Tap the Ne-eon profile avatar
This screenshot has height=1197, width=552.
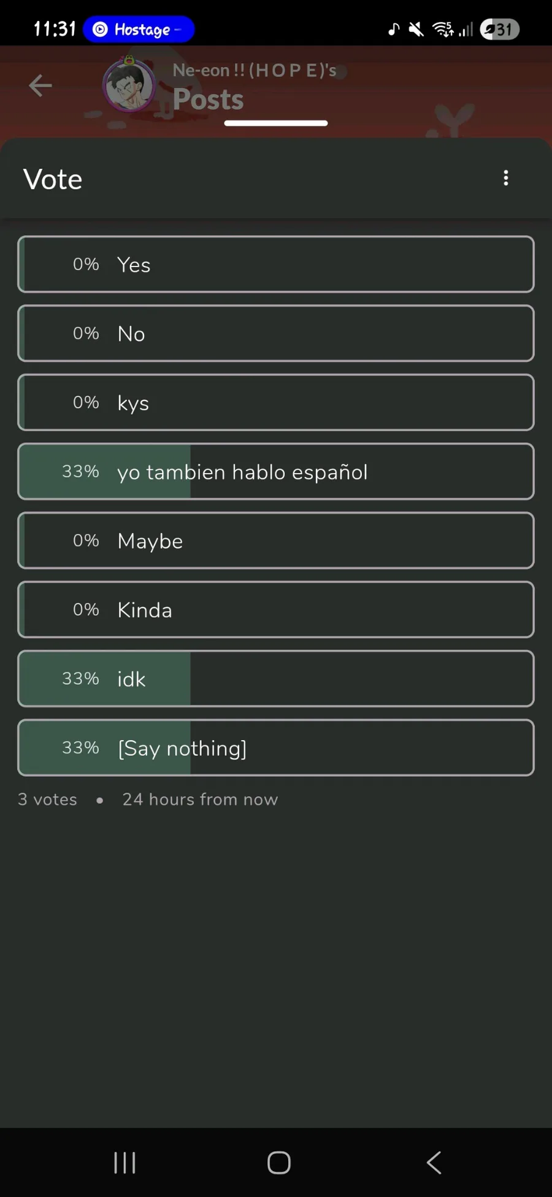[x=129, y=86]
